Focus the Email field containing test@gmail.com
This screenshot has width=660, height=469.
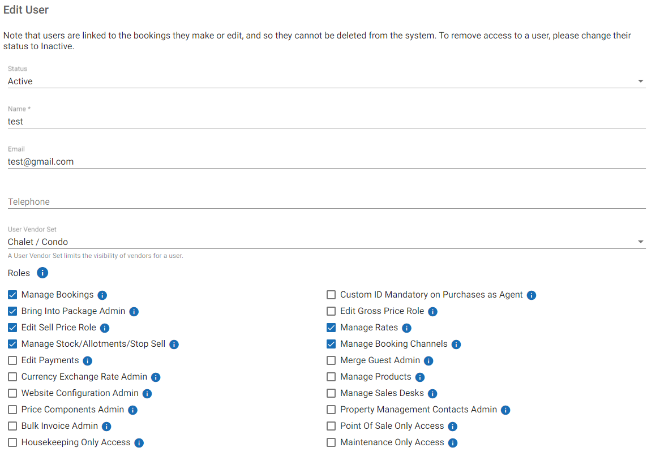tap(326, 162)
